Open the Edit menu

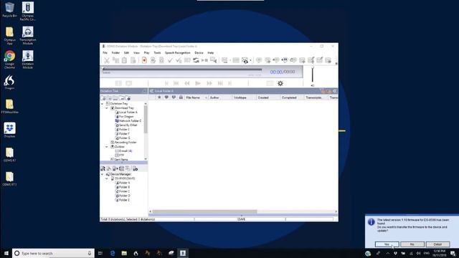[x=126, y=53]
